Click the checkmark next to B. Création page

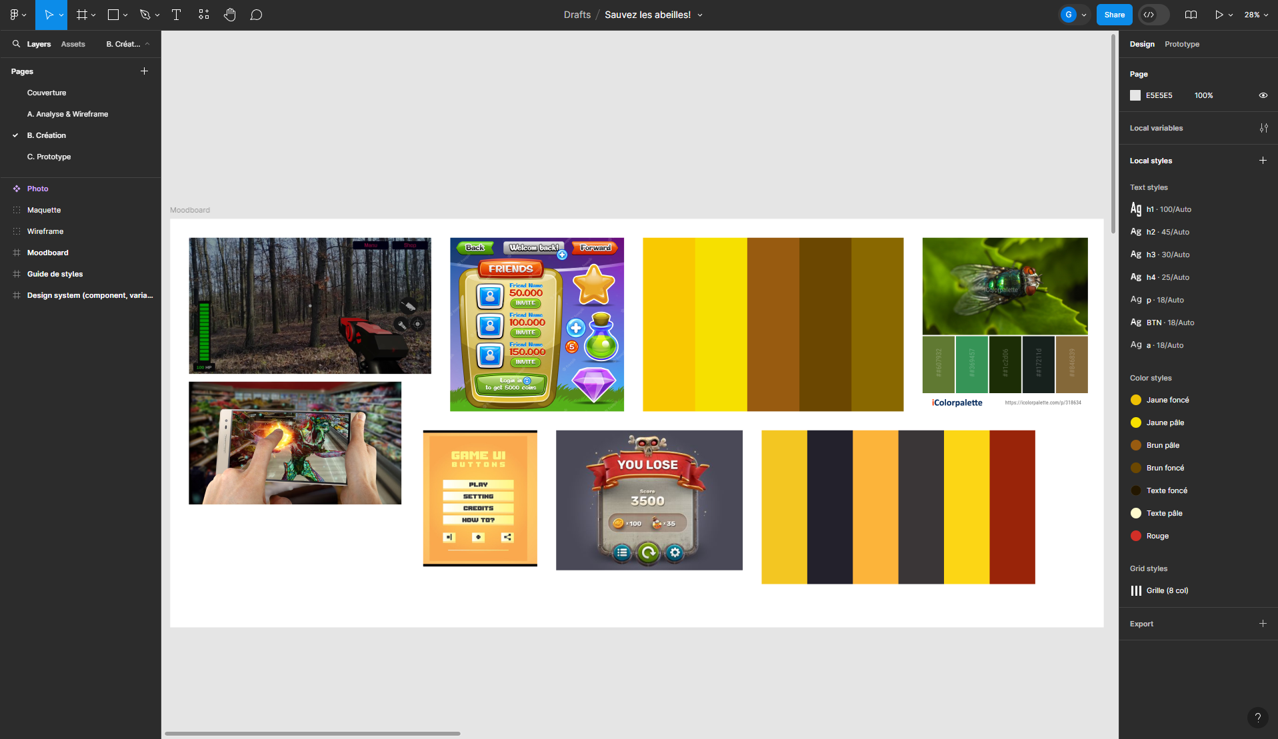coord(15,135)
